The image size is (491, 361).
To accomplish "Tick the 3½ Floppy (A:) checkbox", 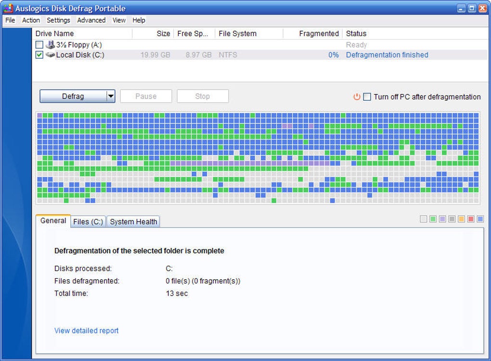I will [39, 44].
